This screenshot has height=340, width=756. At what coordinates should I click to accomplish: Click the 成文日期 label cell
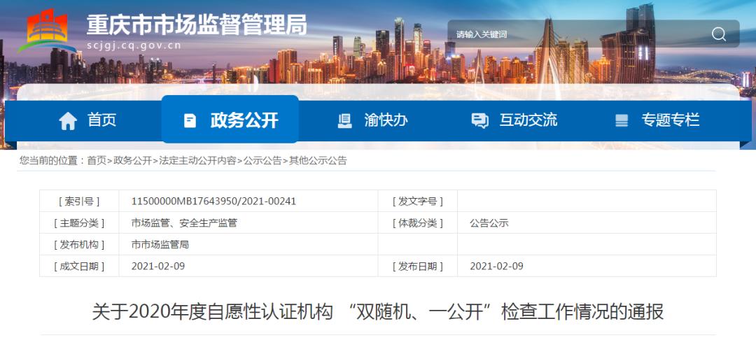pos(79,266)
